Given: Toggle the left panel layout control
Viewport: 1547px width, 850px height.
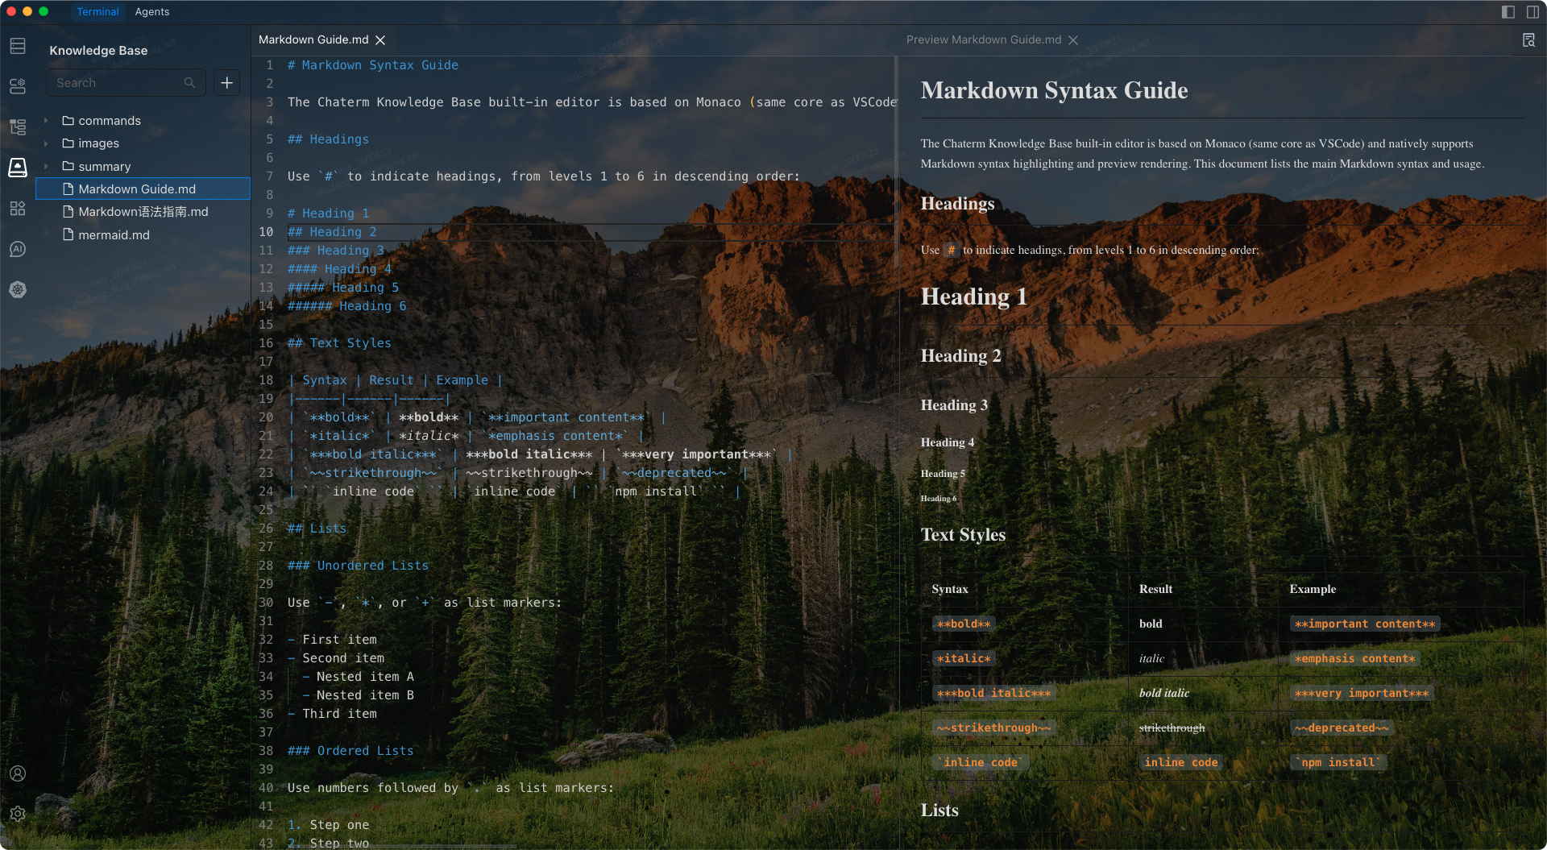Looking at the screenshot, I should tap(1508, 12).
